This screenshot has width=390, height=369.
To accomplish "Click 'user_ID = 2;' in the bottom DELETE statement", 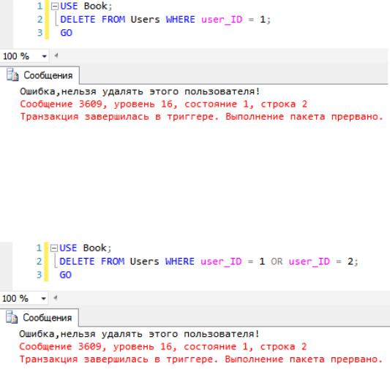I will coord(323,262).
